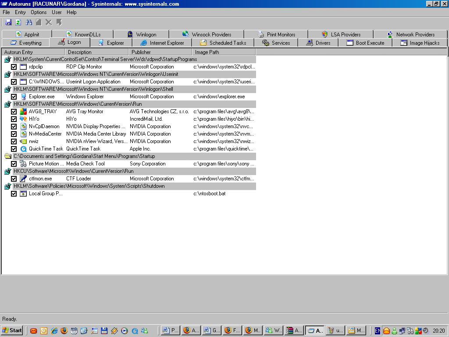Screen dimensions: 449x337
Task: Switch to the Internet Explorer tab
Action: [162, 43]
